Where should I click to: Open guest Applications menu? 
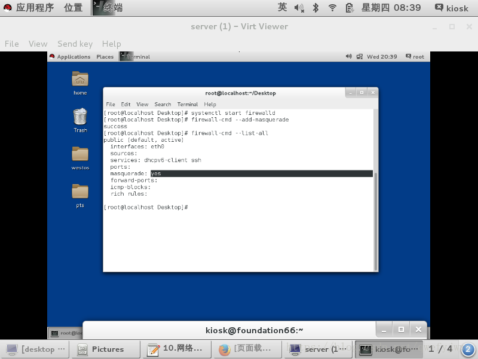pos(73,57)
